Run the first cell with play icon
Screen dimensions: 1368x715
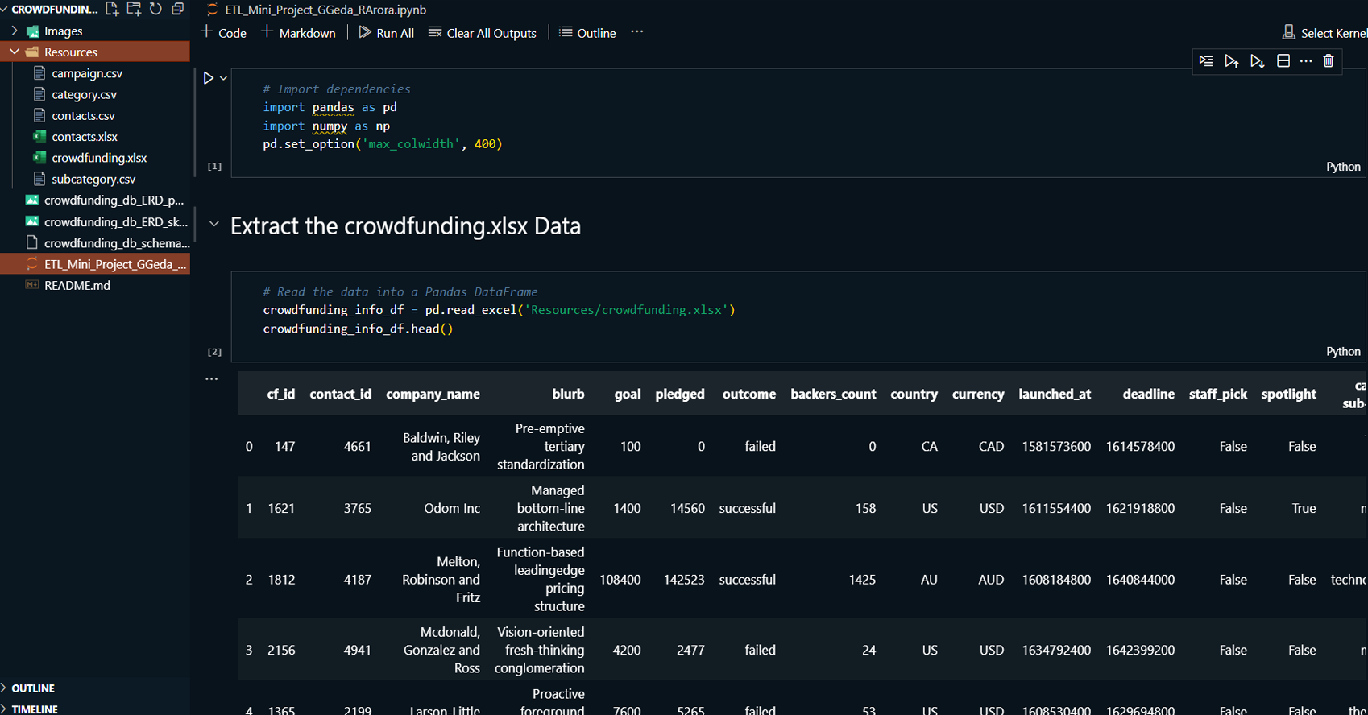tap(208, 78)
